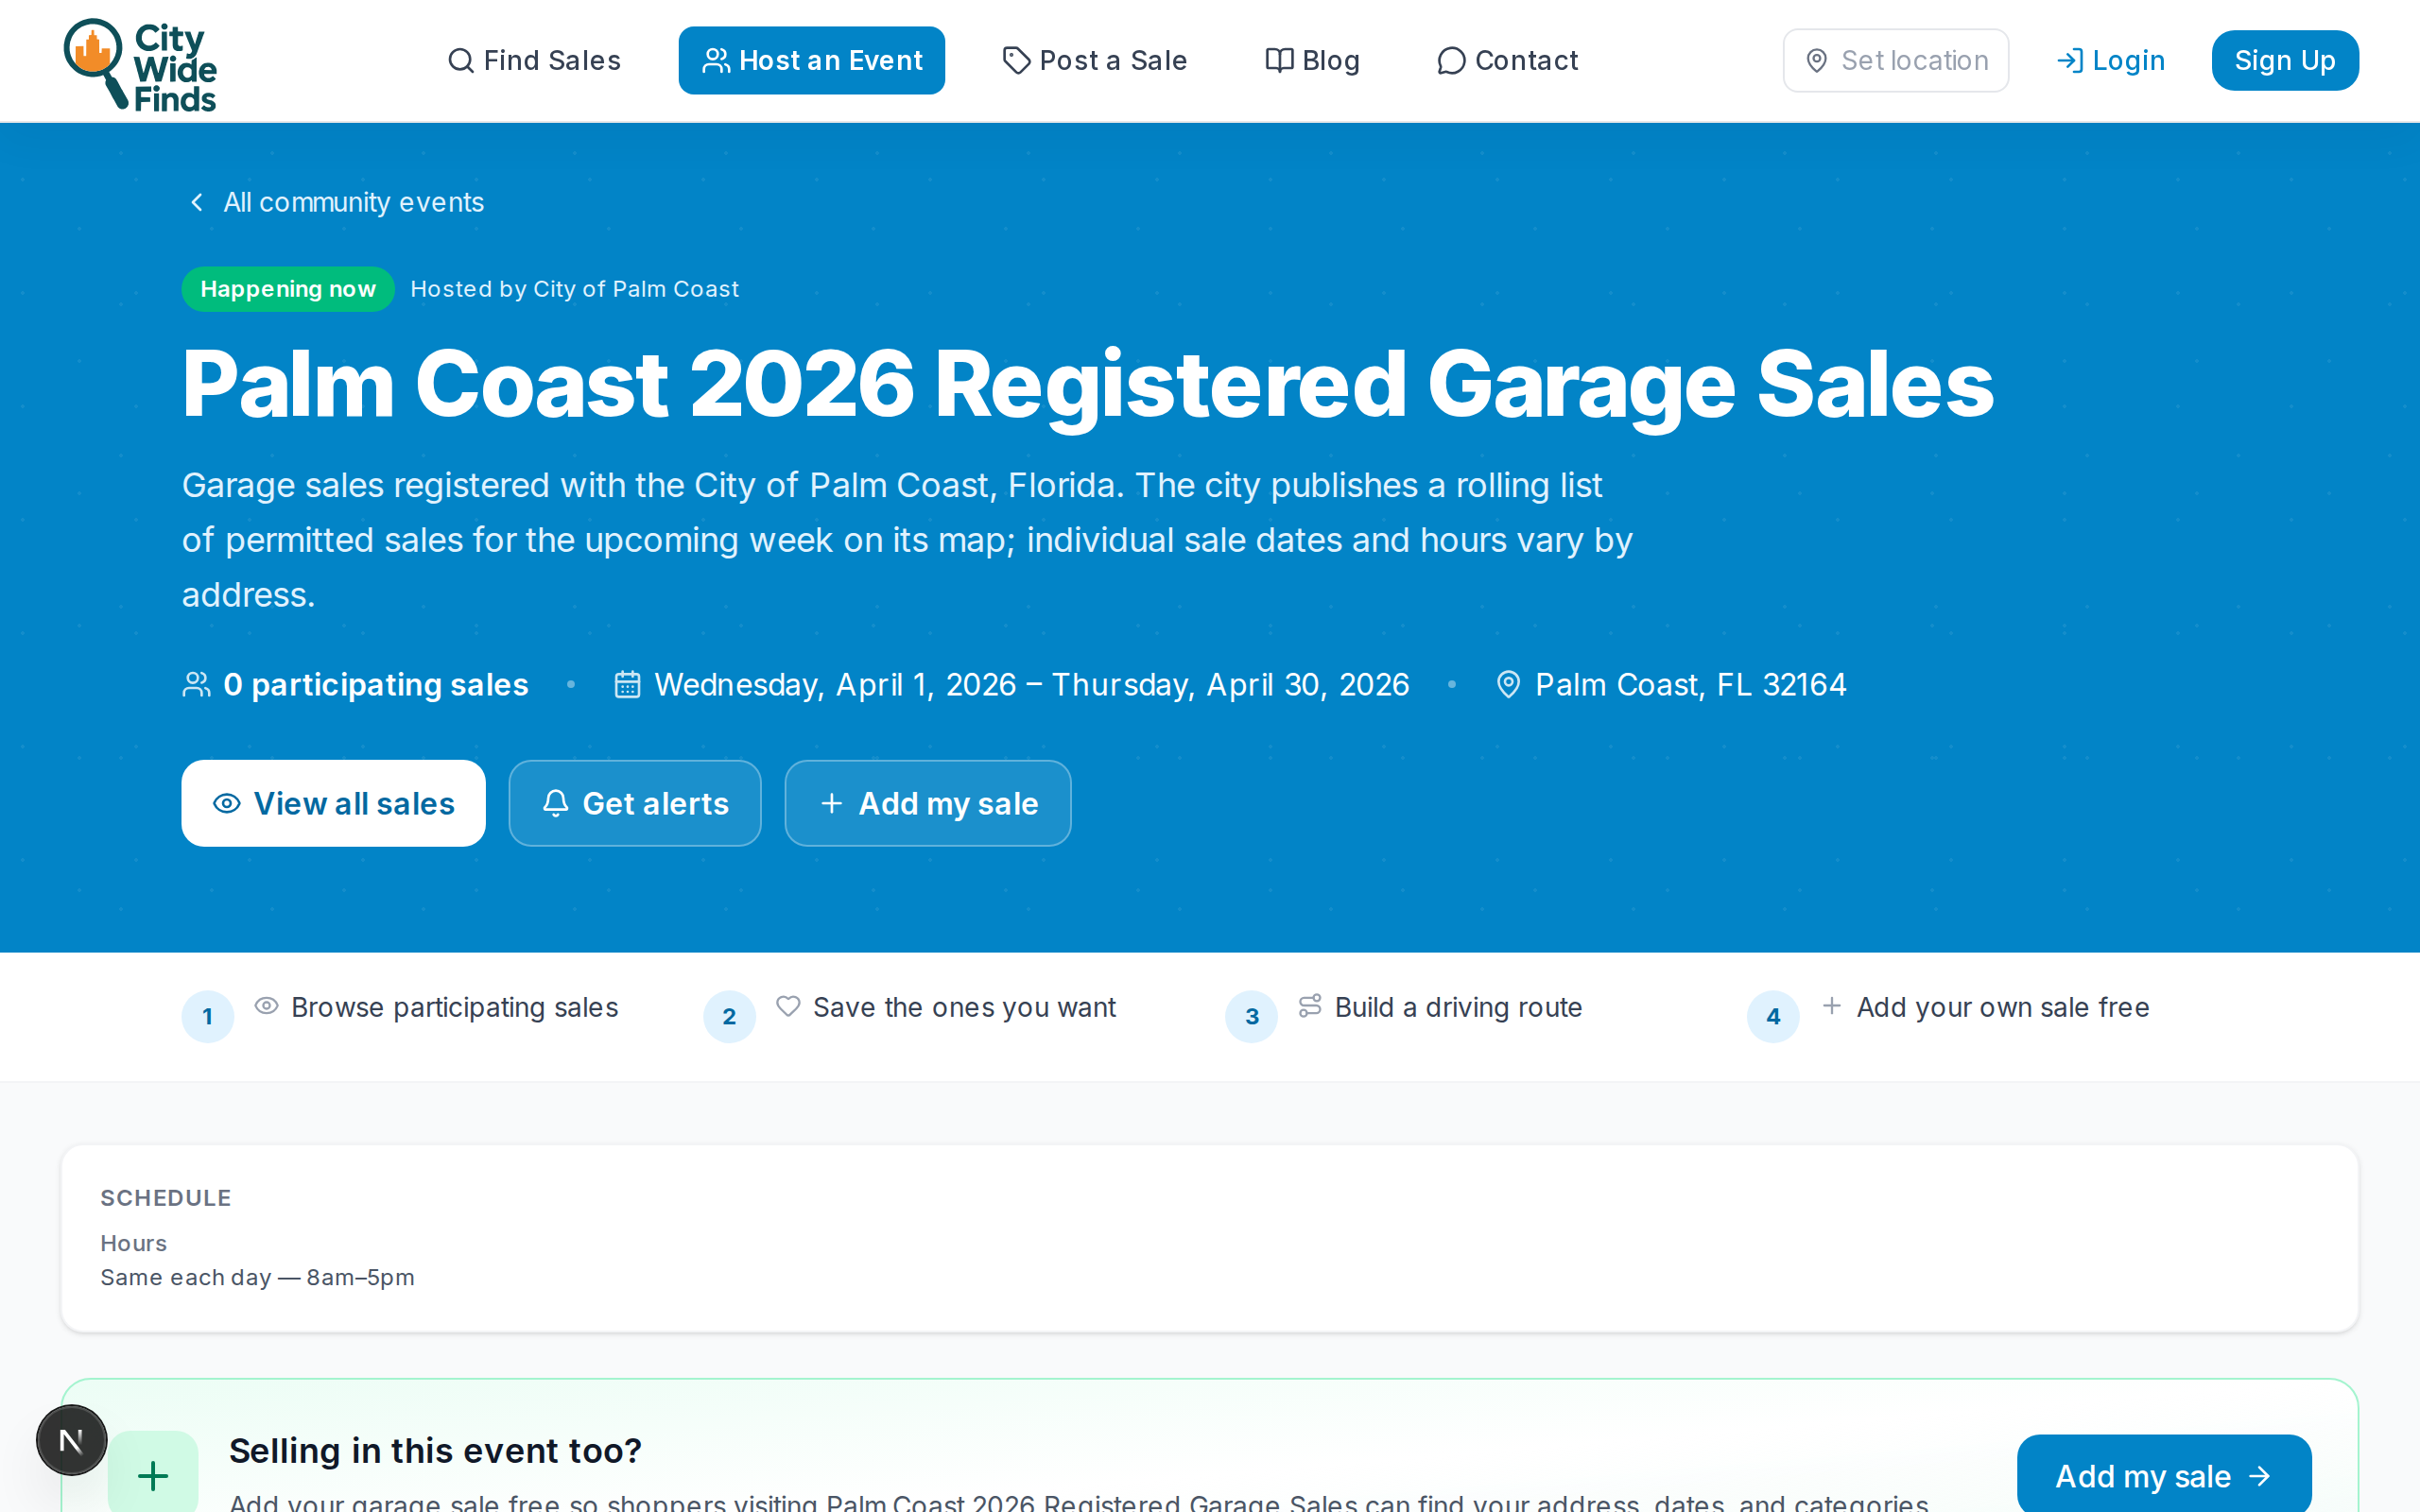Click the eye icon by Browse participating sales
This screenshot has width=2420, height=1512.
coord(266,1006)
